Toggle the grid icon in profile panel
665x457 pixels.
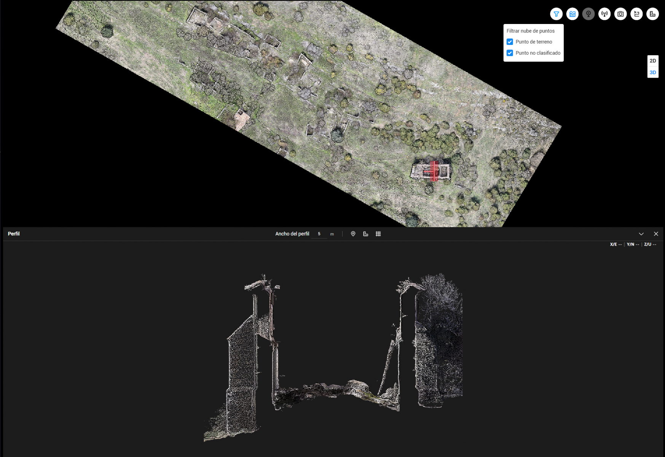pos(378,234)
